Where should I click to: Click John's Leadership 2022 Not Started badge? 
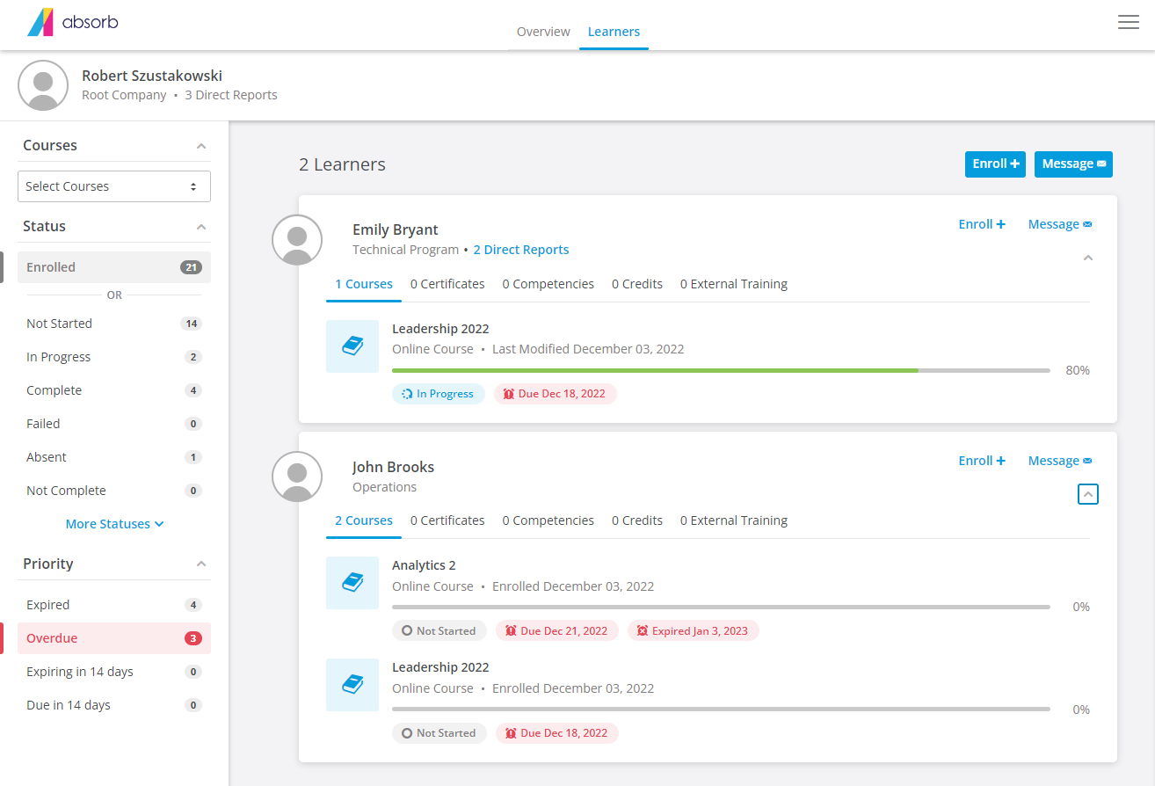point(439,732)
